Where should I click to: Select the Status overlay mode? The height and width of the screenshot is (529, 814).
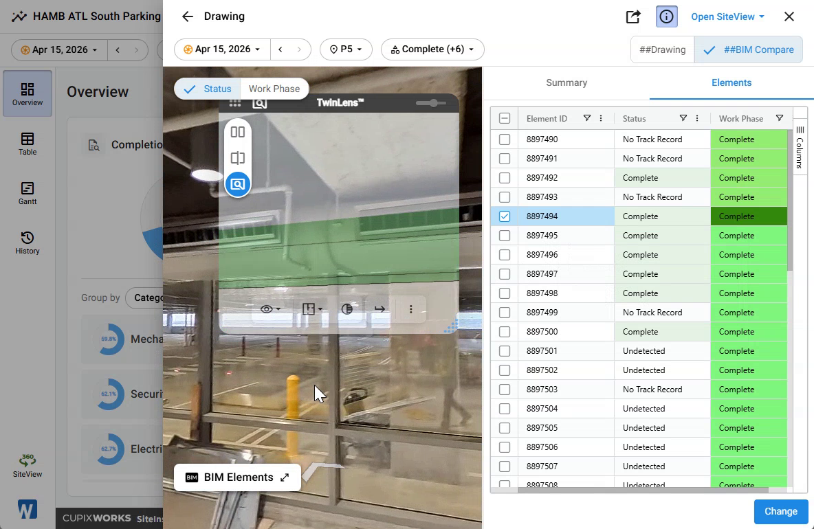(x=208, y=89)
